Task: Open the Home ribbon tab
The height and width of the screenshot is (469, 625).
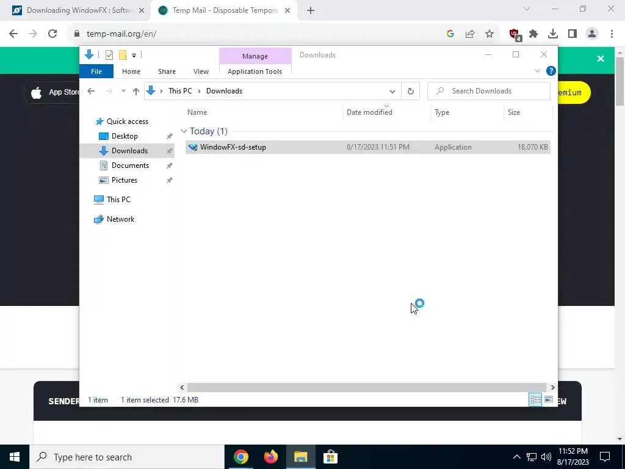Action: [x=131, y=71]
